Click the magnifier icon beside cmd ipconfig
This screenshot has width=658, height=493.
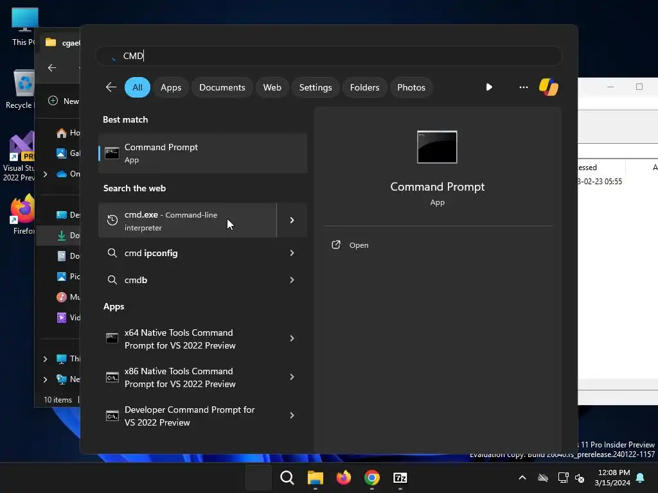(x=112, y=253)
